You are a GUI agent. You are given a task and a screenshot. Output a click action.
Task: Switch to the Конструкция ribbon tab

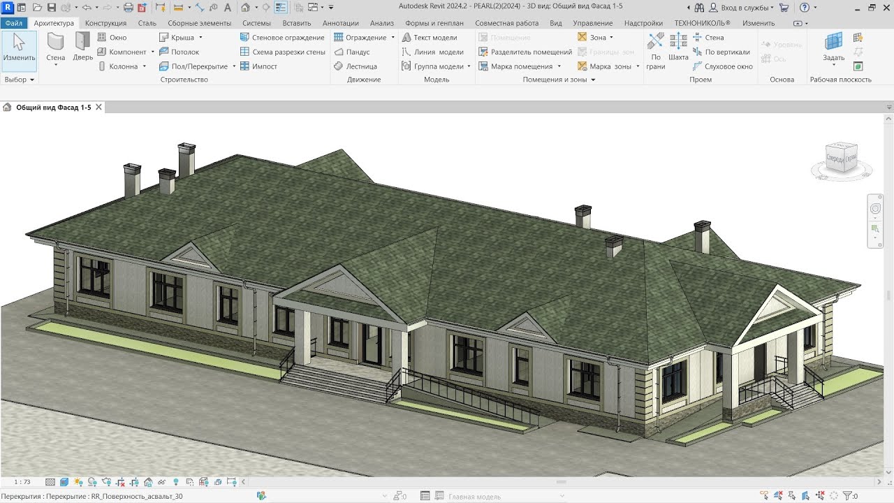click(x=105, y=23)
